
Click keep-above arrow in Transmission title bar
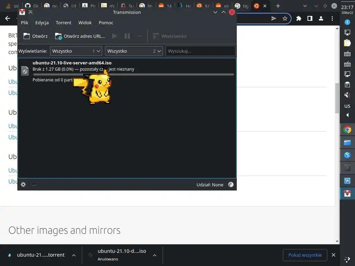pos(31,12)
